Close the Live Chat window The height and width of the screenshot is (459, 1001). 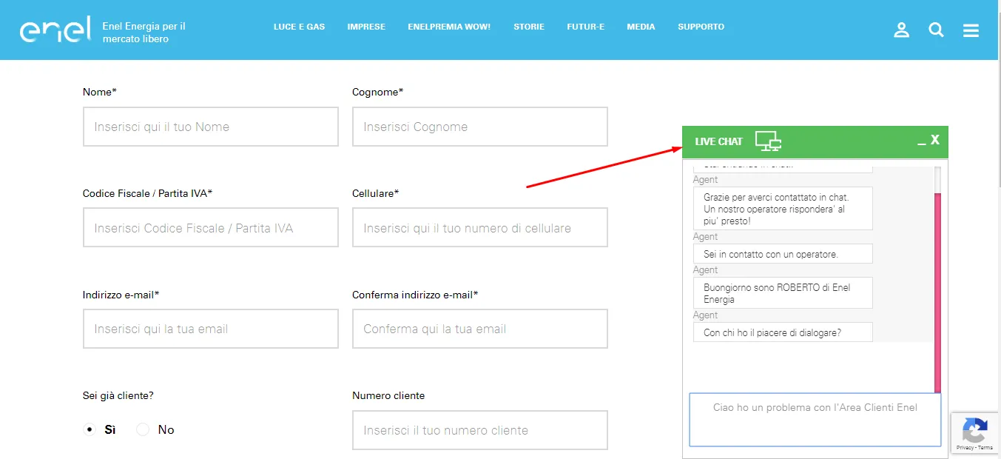pyautogui.click(x=935, y=140)
